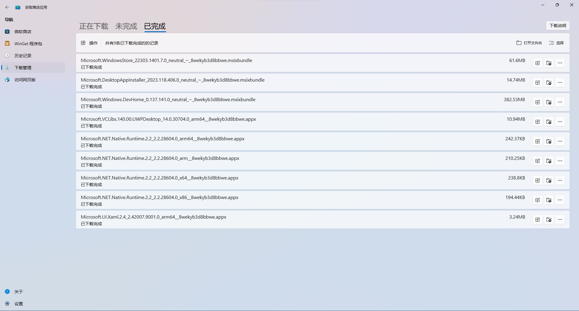Click the 打开文件夹 folder icon

(x=519, y=43)
